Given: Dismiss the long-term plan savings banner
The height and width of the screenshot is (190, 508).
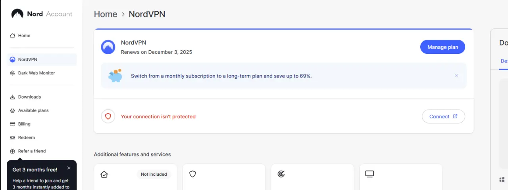Looking at the screenshot, I should tap(456, 76).
